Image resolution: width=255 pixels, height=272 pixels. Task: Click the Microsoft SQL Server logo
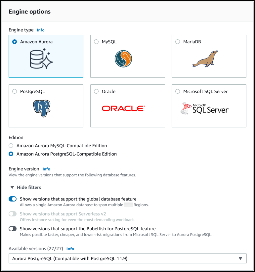tap(205, 108)
